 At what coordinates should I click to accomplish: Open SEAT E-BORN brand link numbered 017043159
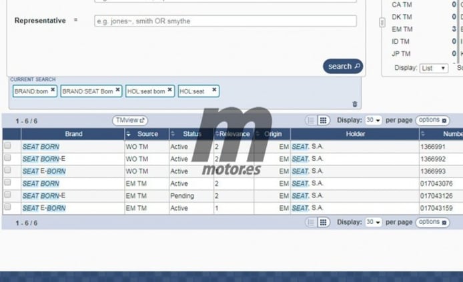(44, 208)
